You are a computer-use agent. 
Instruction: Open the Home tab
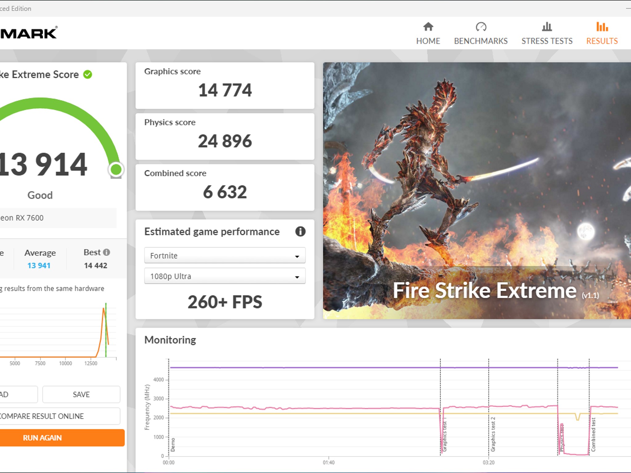click(x=428, y=33)
